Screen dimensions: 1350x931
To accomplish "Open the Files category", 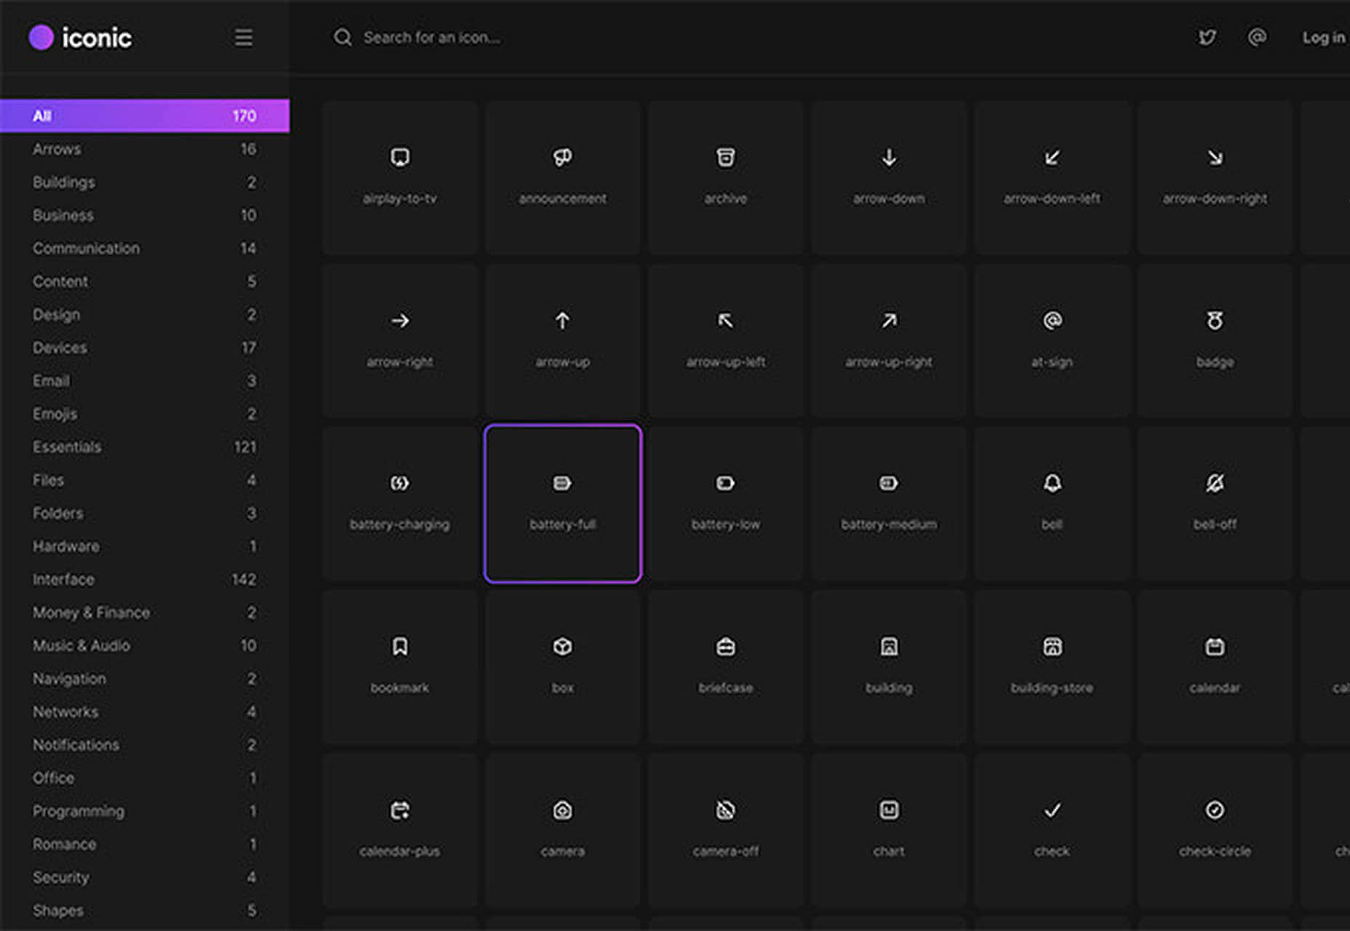I will (145, 480).
